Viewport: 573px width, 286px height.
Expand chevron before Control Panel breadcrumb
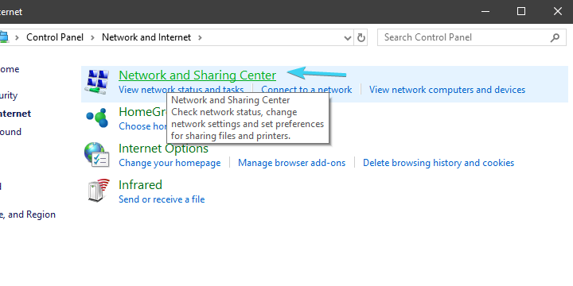18,37
